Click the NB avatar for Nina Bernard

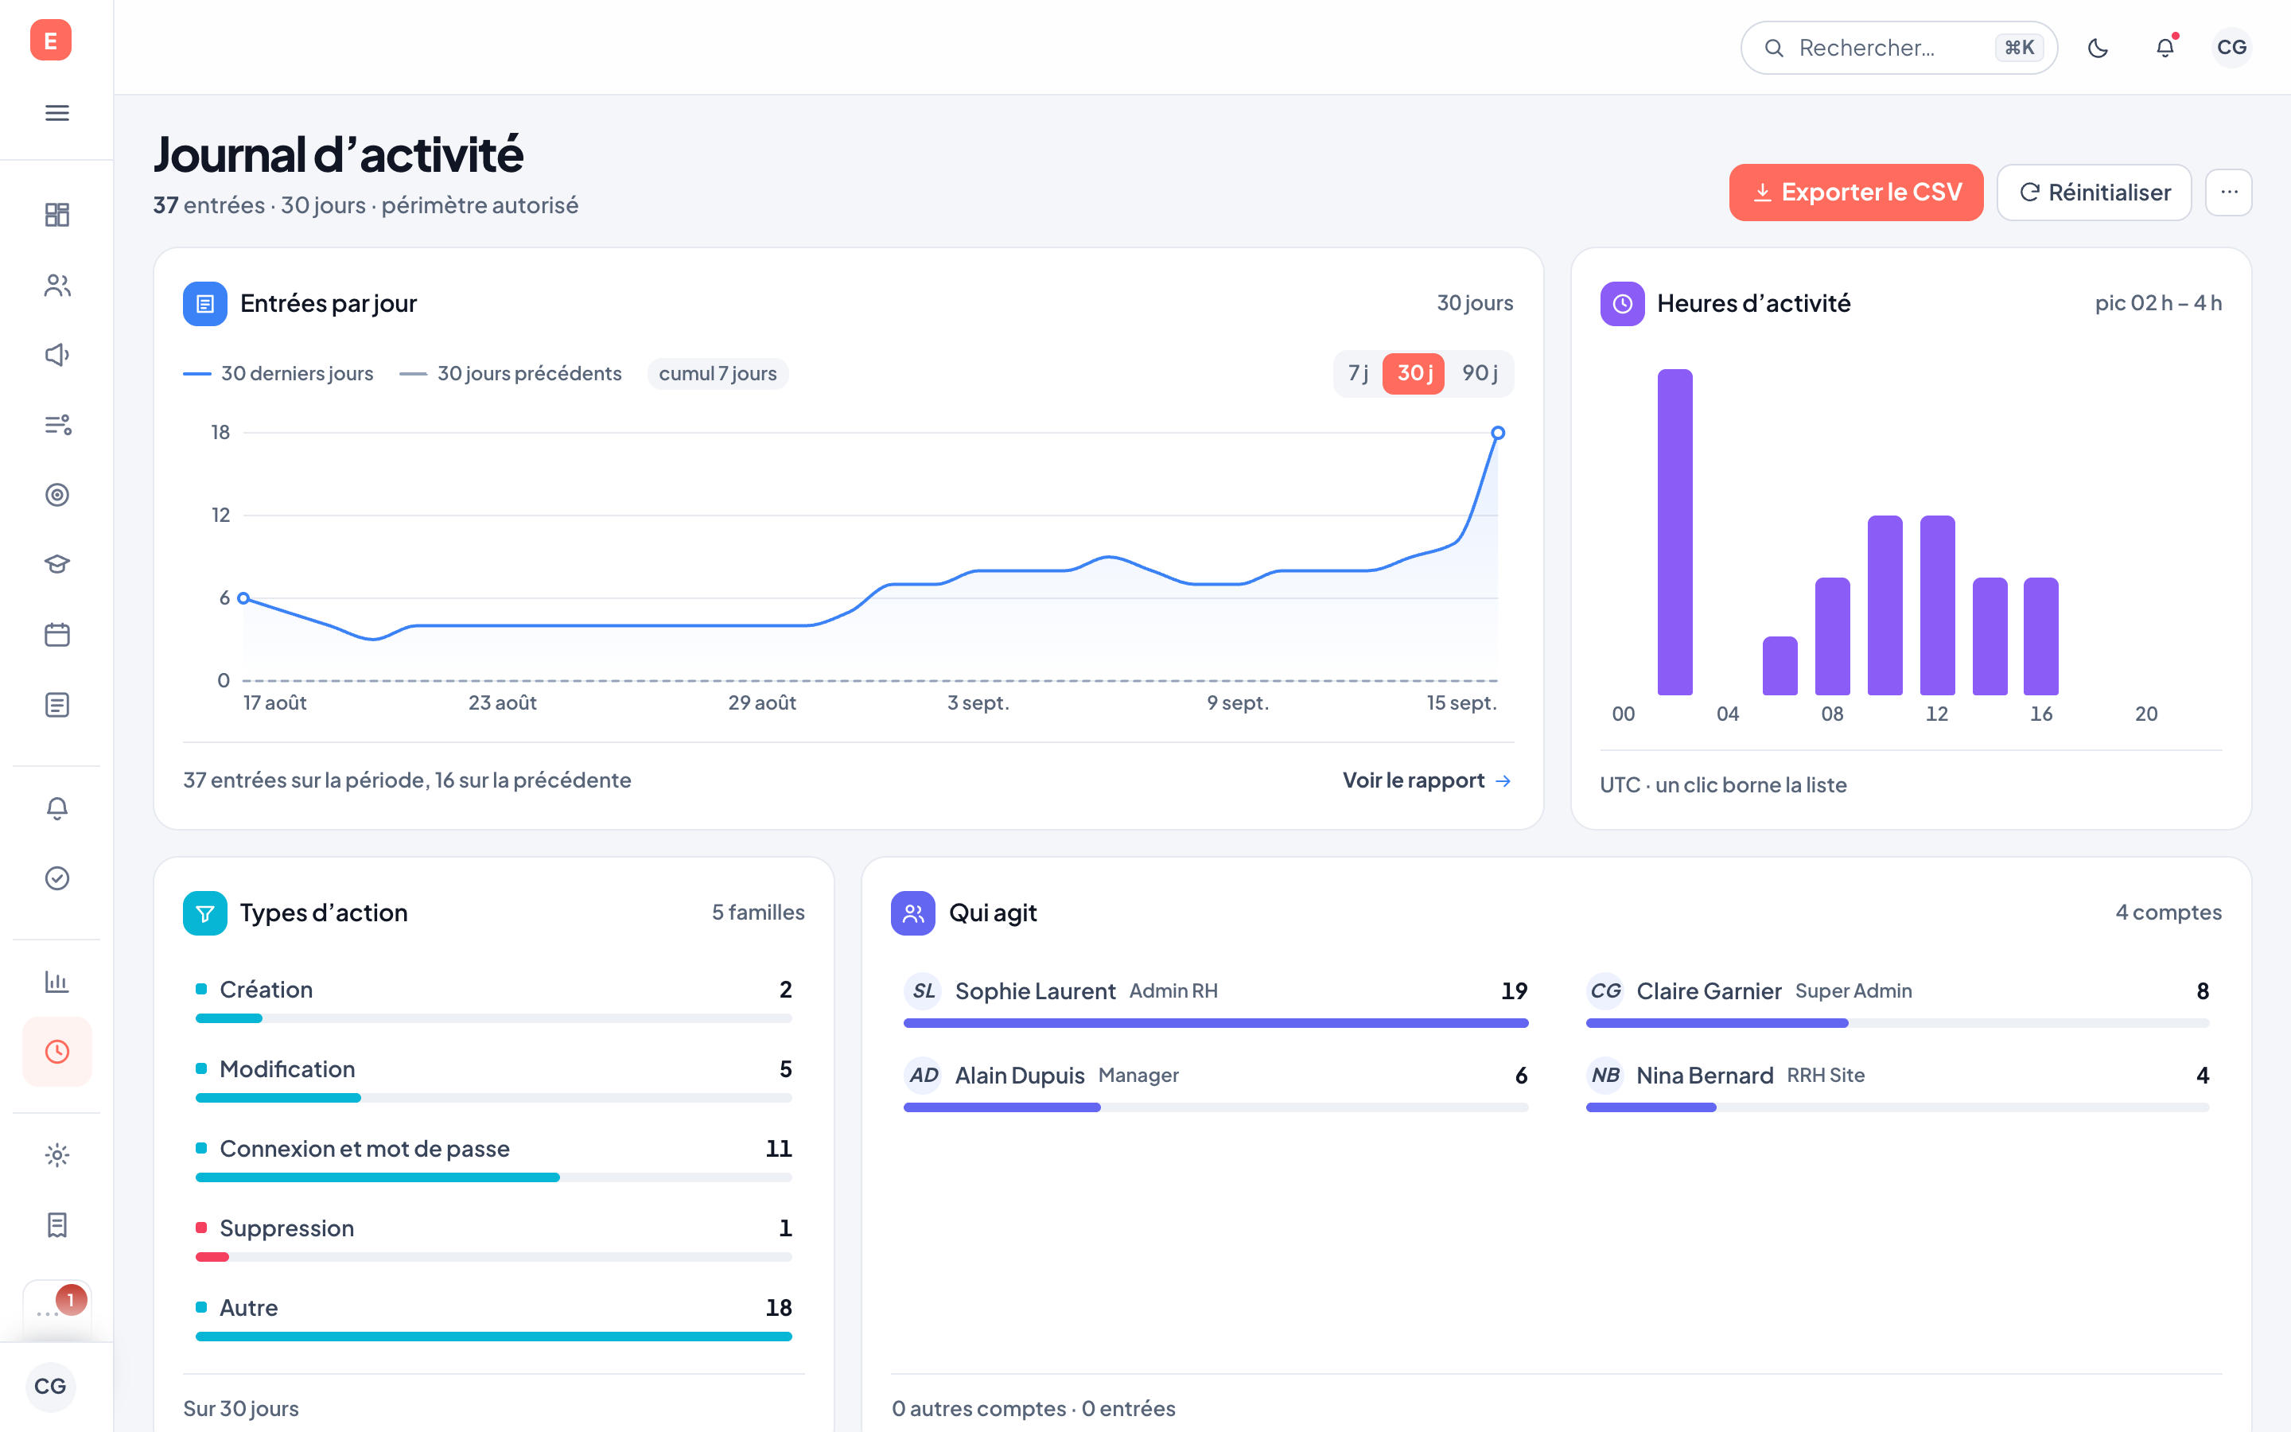click(1604, 1075)
